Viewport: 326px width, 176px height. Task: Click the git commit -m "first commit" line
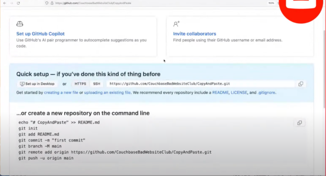[52, 140]
